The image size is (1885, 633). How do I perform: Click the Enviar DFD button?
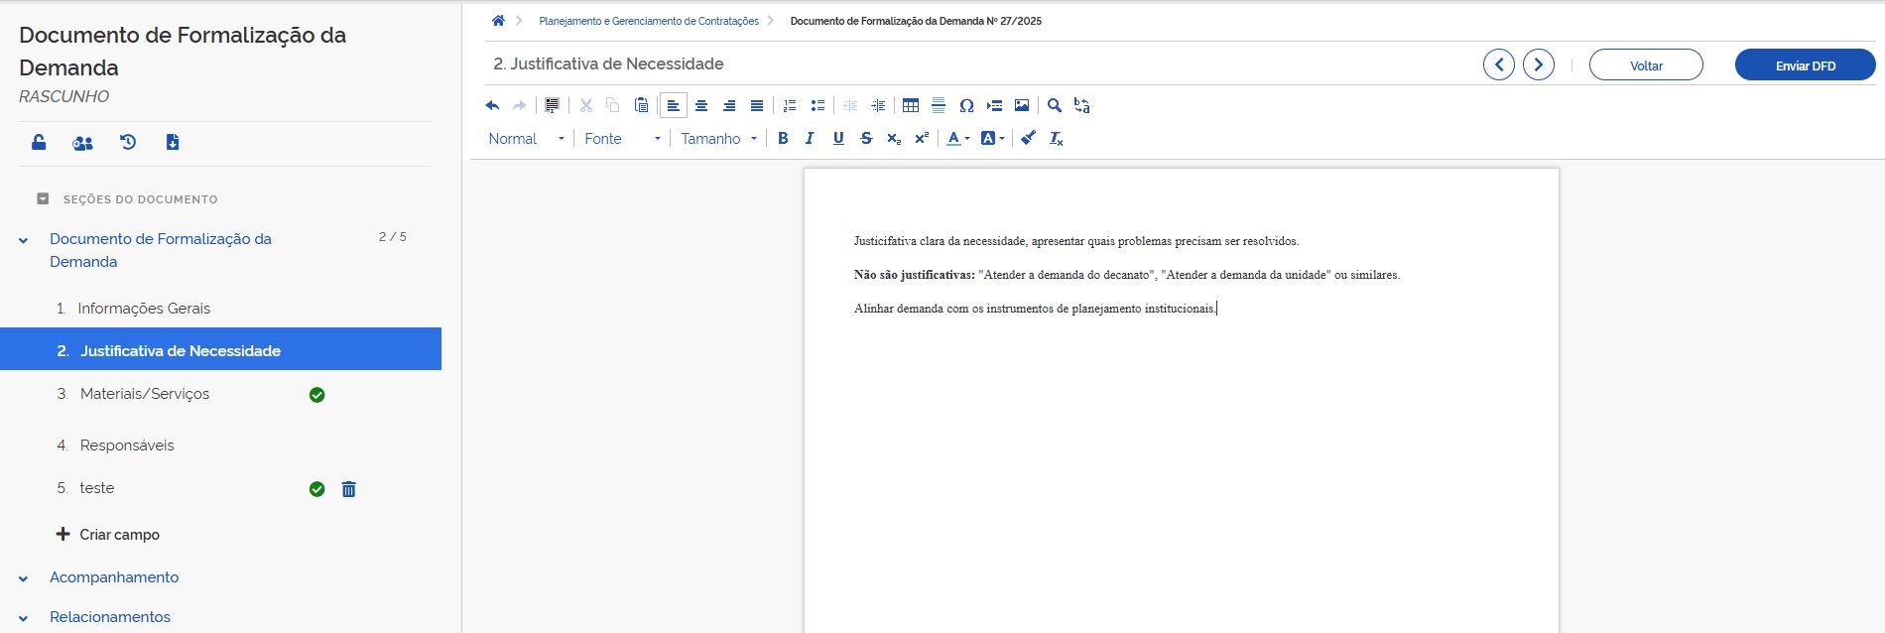(1805, 65)
